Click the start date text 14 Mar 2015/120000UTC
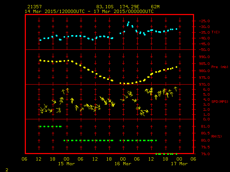230x172 pixels. click(x=55, y=11)
